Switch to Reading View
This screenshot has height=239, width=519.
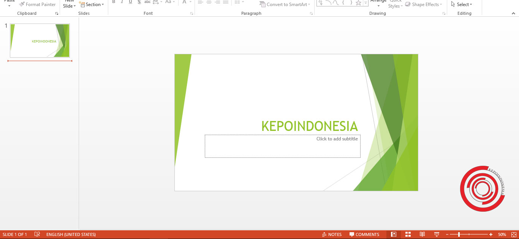pos(422,234)
